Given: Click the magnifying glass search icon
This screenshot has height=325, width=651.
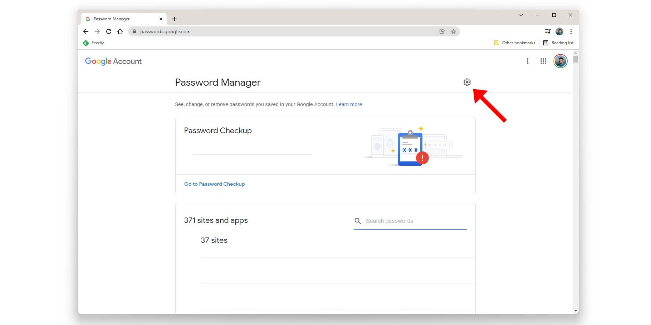Looking at the screenshot, I should tap(358, 221).
